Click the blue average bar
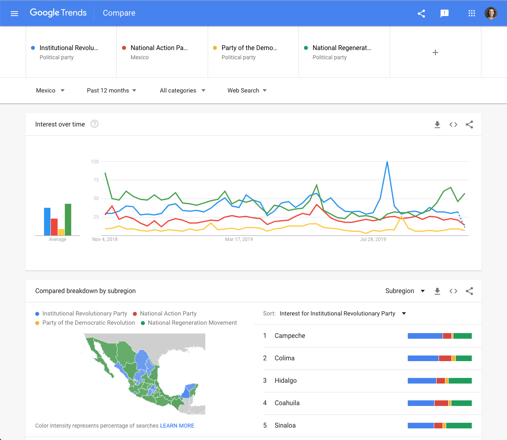This screenshot has height=440, width=507. coord(47,221)
